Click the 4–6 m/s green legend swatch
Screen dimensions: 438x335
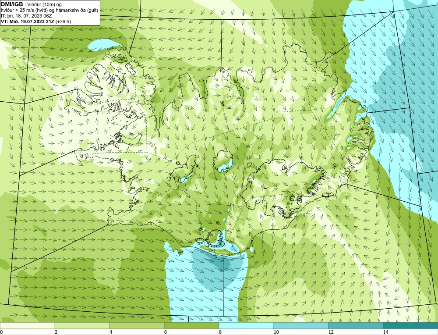pyautogui.click(x=137, y=325)
